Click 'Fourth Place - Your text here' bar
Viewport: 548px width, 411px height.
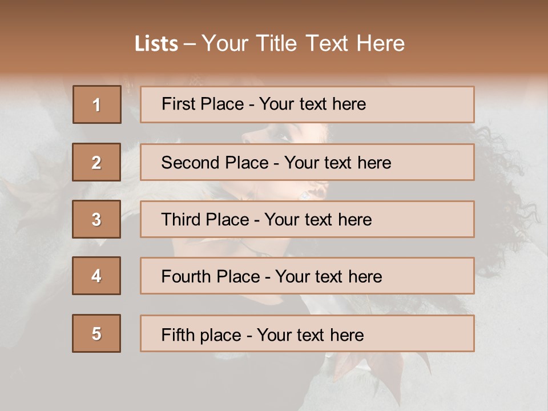[307, 276]
